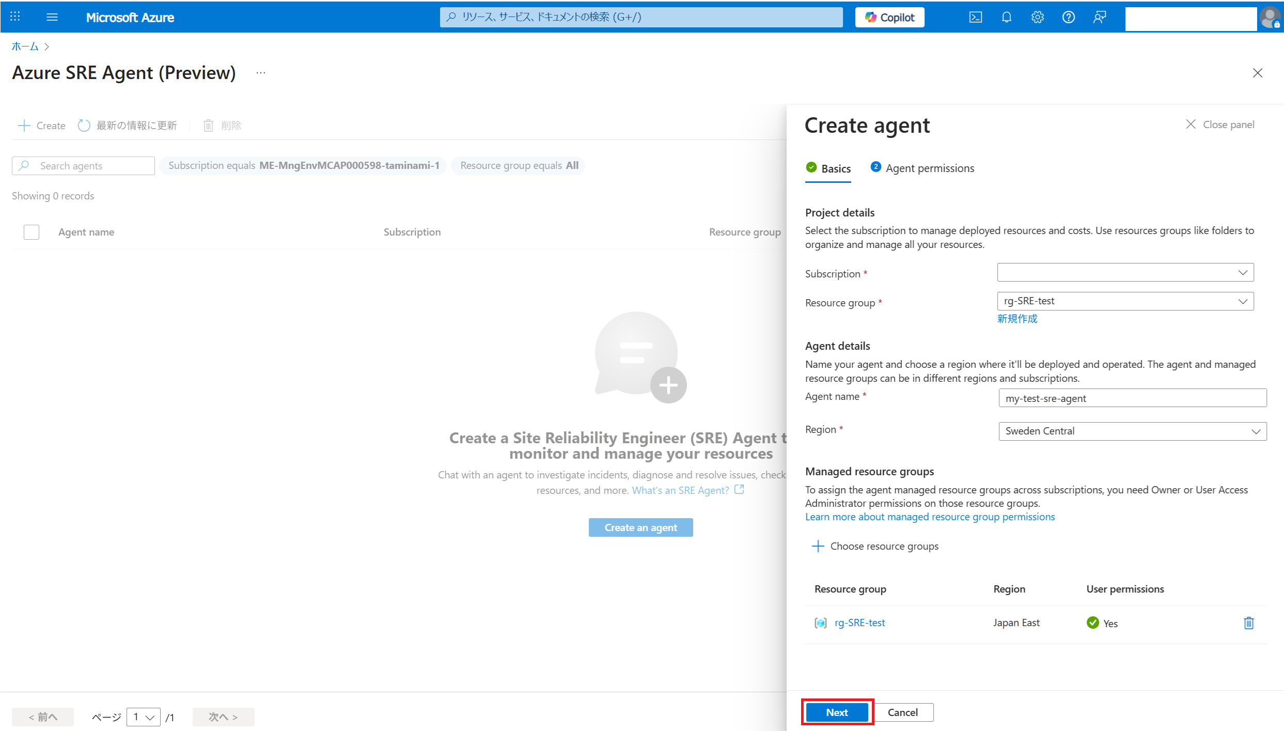Viewport: 1284px width, 731px height.
Task: Click Choose resource groups plus button
Action: coord(875,546)
